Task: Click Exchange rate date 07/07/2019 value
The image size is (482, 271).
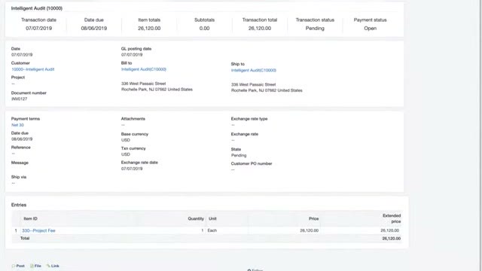Action: tap(132, 169)
